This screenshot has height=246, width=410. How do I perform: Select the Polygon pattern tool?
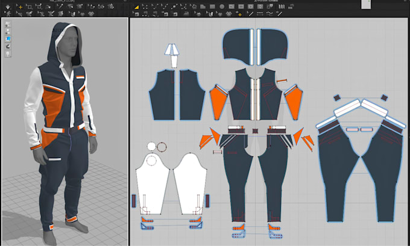[x=203, y=7]
